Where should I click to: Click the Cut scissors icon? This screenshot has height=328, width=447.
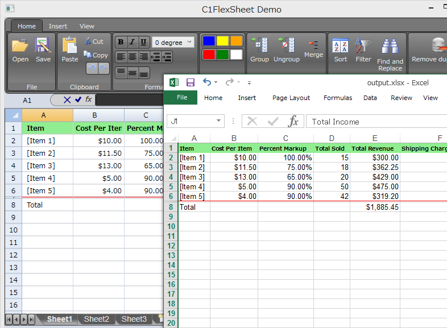click(x=88, y=41)
